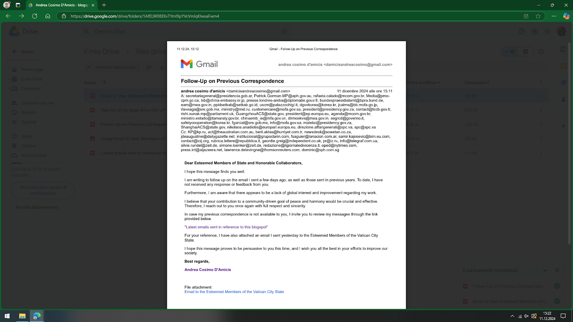This screenshot has height=322, width=573.
Task: Open more actions for 'Files list of my page drive' row
Action: tap(541, 110)
